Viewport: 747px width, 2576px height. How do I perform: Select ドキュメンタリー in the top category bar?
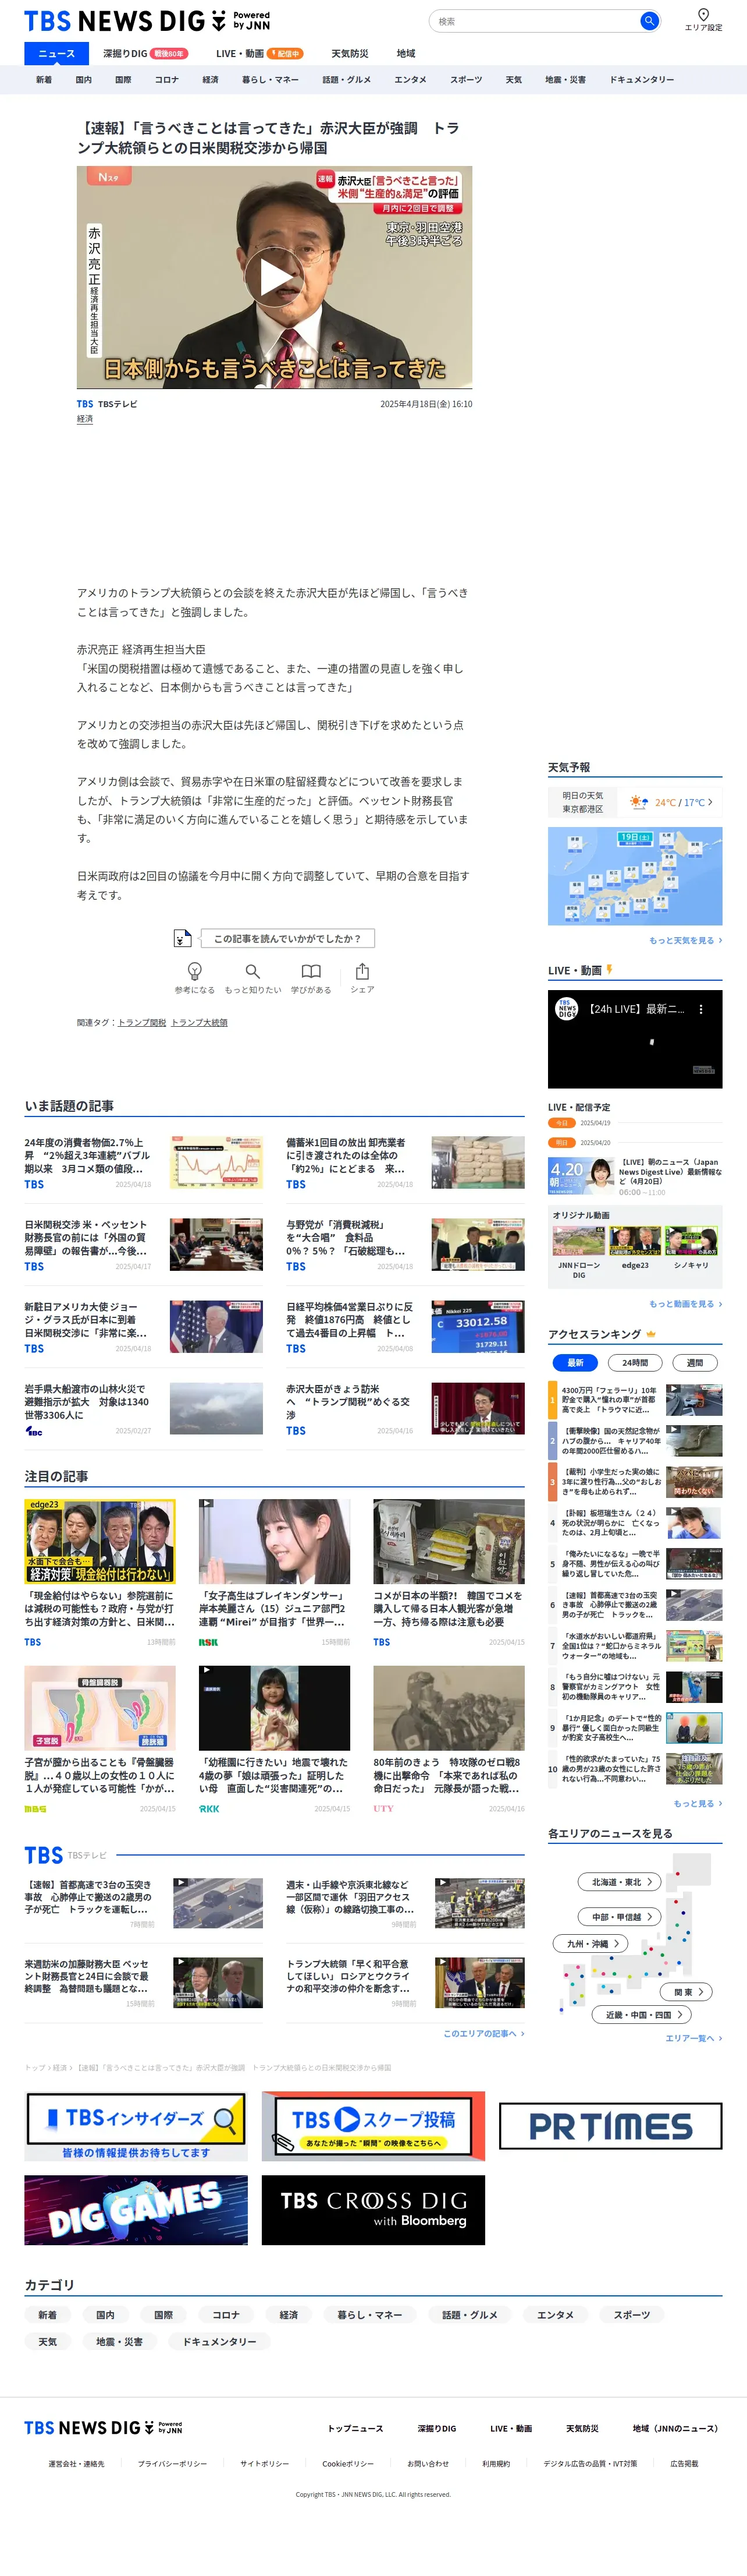[642, 80]
